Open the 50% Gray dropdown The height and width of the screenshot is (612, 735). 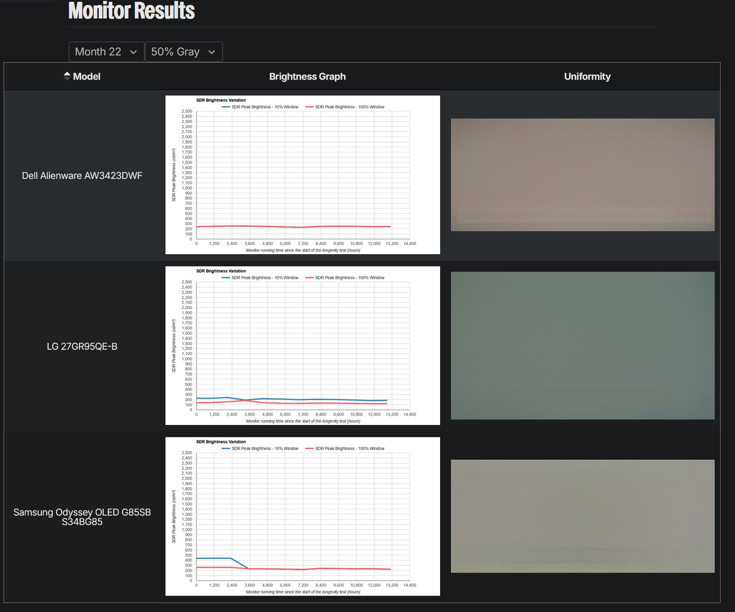(x=184, y=52)
